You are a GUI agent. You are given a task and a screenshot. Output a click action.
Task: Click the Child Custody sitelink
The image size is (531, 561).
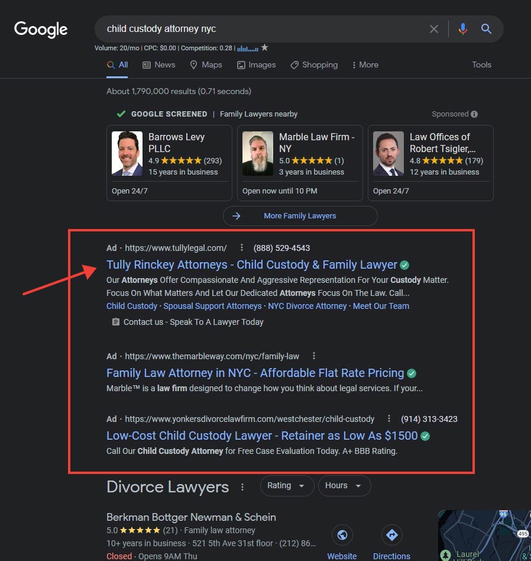(132, 307)
